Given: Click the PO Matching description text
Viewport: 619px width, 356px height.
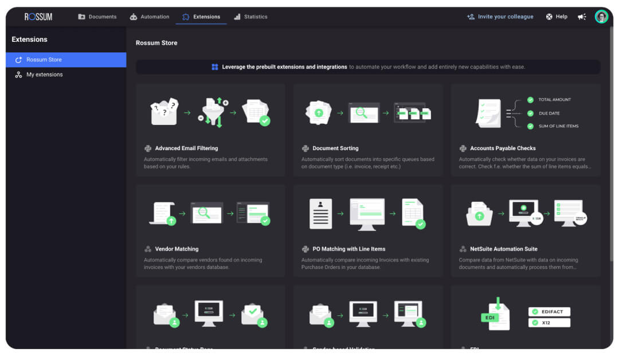Looking at the screenshot, I should click(x=365, y=263).
